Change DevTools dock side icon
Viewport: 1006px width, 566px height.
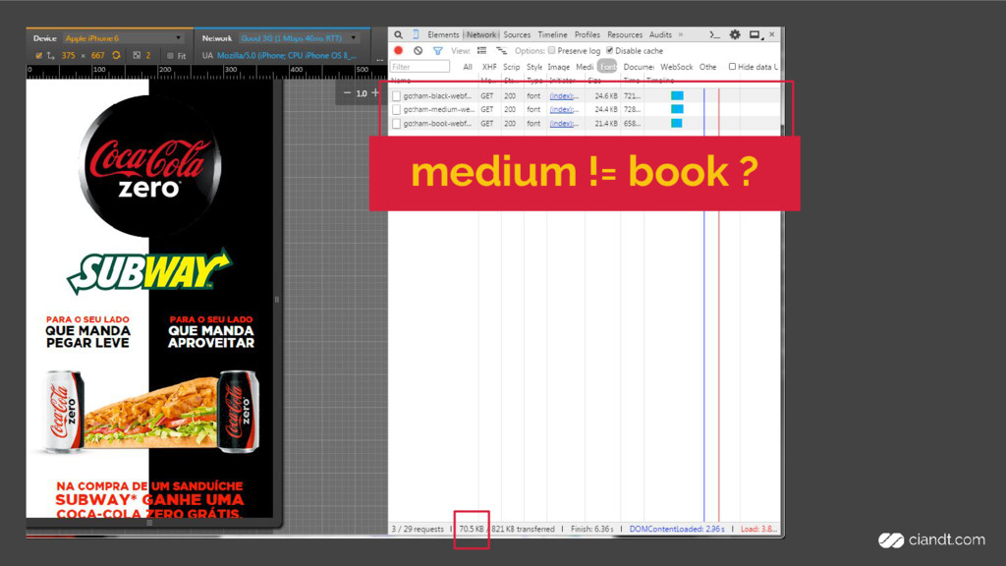755,34
